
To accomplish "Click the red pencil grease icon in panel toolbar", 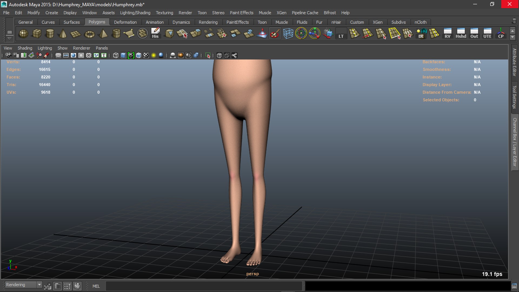I will 46,55.
